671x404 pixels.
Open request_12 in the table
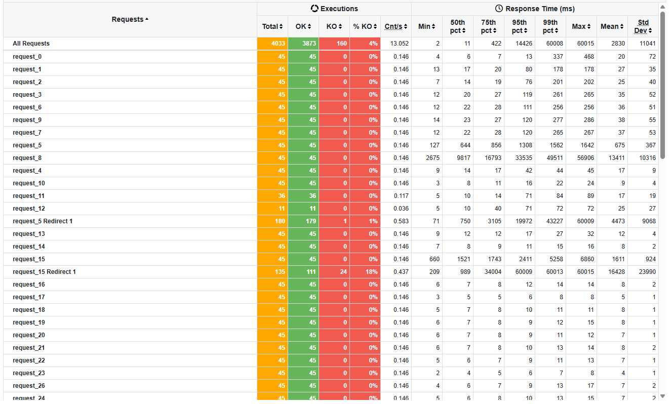click(29, 209)
